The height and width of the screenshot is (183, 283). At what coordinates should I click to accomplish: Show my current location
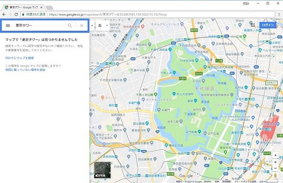275,155
